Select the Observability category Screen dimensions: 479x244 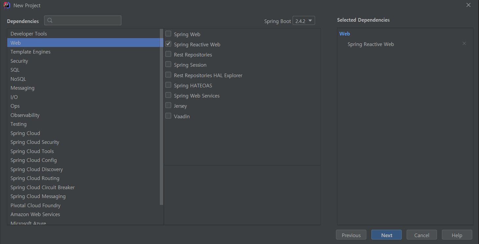point(83,115)
